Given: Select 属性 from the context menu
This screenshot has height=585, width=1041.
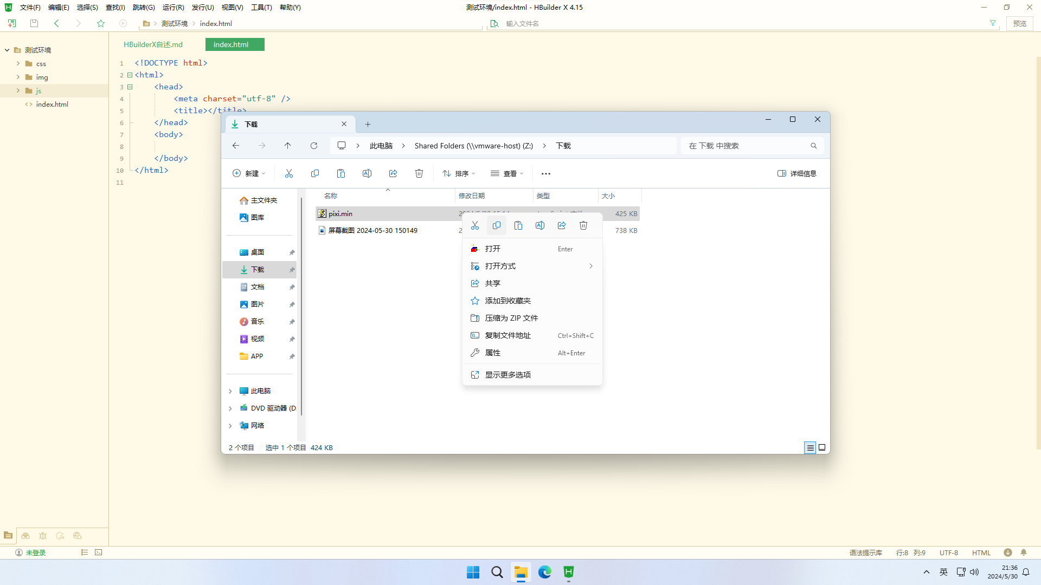Looking at the screenshot, I should tap(493, 353).
